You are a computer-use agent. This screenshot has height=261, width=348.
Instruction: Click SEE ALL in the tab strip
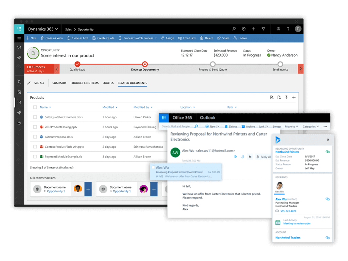(39, 83)
